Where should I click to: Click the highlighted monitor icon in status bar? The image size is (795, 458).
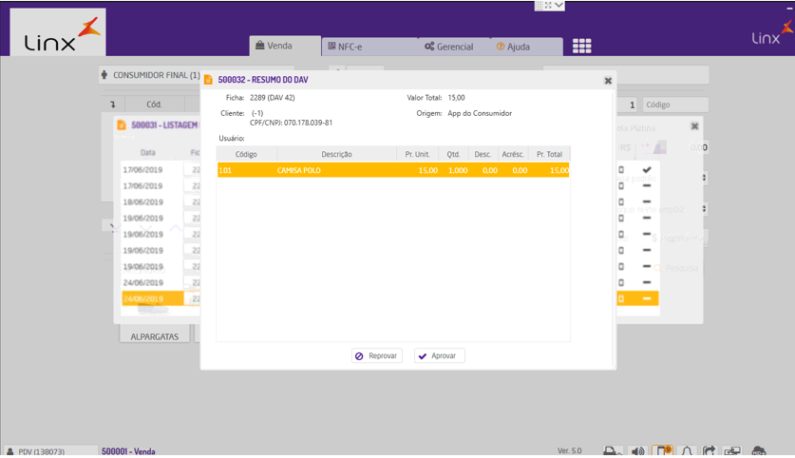pyautogui.click(x=662, y=450)
